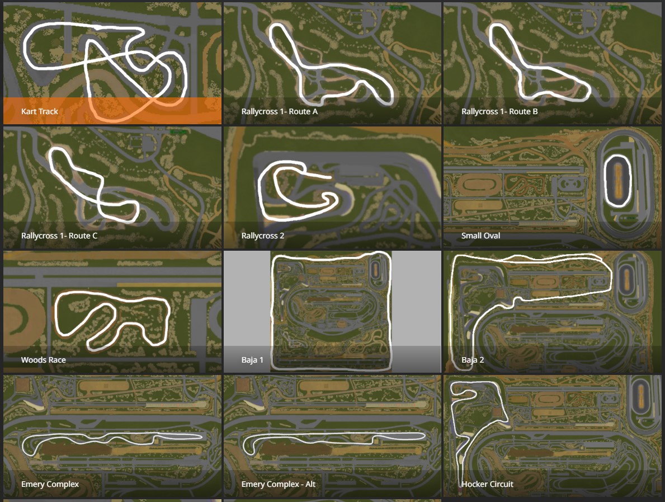Open the Rallycross 1- Route A track
Image resolution: width=665 pixels, height=502 pixels.
coord(332,63)
